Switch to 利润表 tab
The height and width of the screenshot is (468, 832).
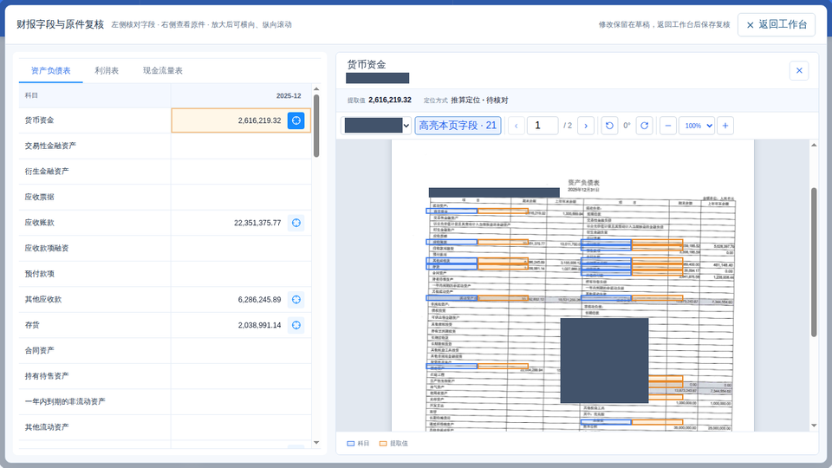107,70
